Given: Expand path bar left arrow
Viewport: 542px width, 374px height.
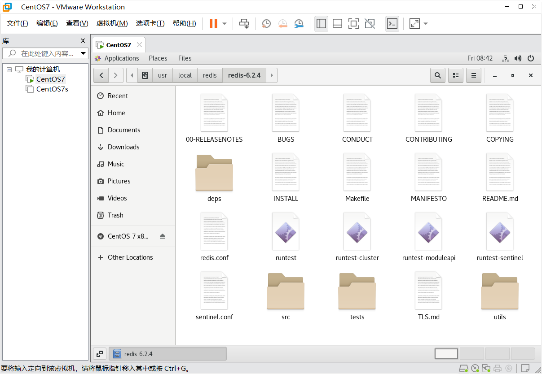Looking at the screenshot, I should click(x=132, y=75).
